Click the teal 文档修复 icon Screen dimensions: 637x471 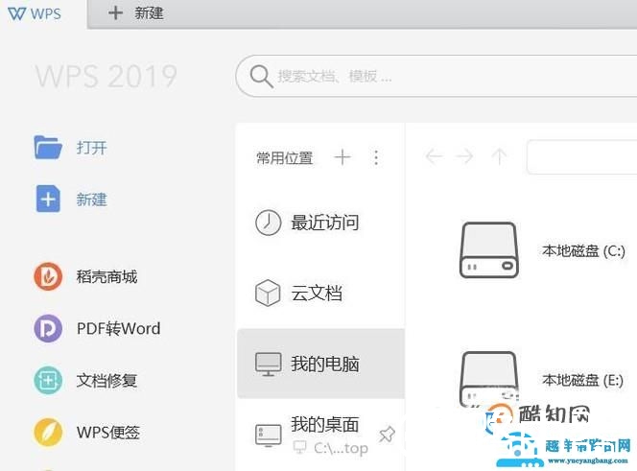48,381
